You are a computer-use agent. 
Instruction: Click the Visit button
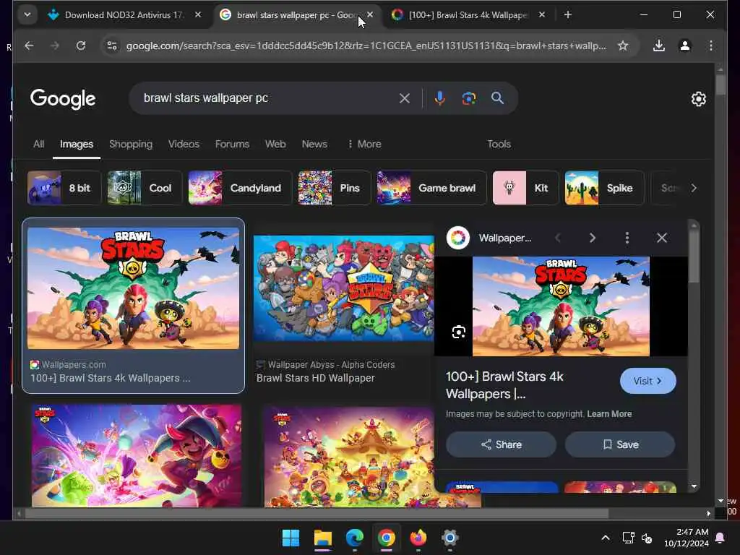pyautogui.click(x=647, y=381)
